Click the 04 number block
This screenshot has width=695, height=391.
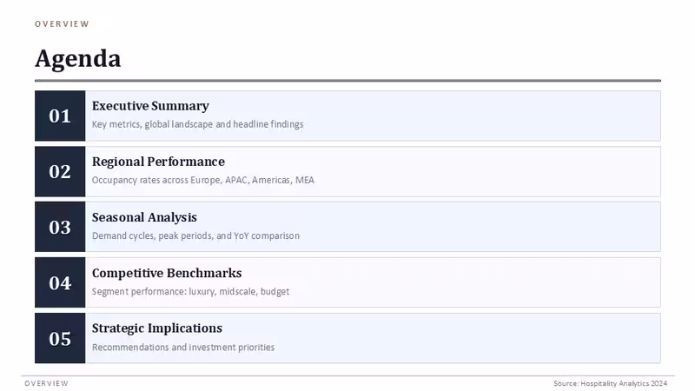point(60,282)
